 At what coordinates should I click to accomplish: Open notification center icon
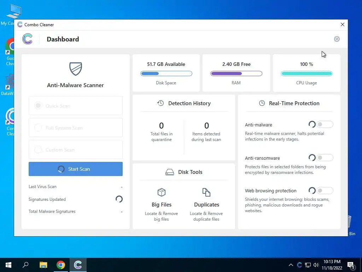coord(351,265)
